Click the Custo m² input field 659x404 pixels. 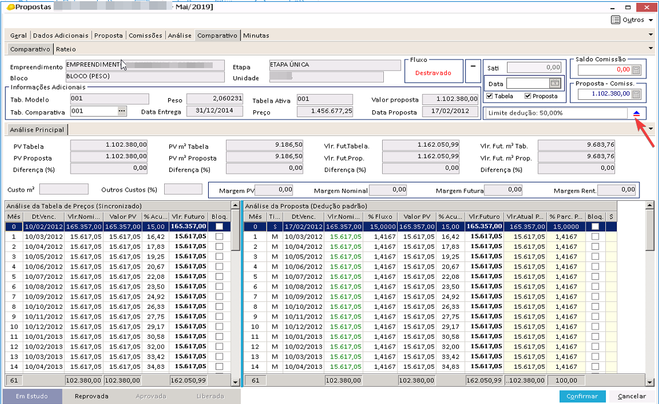point(64,189)
